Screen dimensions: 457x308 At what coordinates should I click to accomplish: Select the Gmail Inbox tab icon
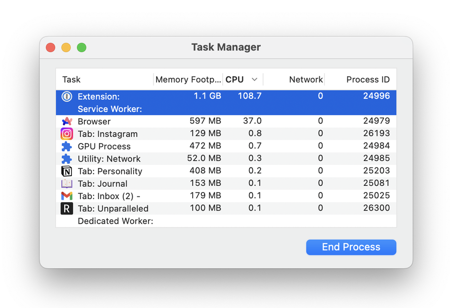(x=67, y=196)
